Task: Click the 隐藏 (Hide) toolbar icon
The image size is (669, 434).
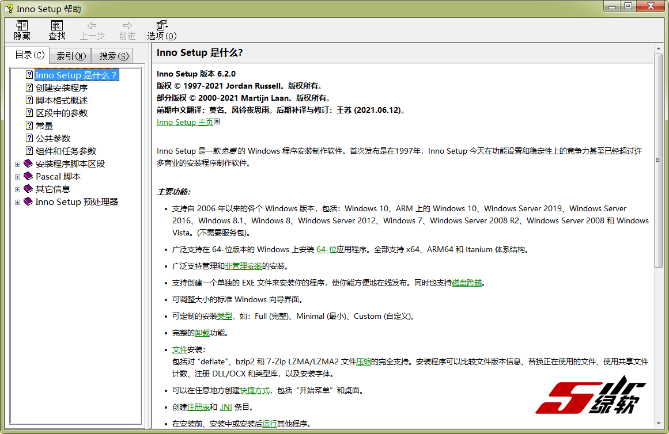Action: click(x=22, y=30)
